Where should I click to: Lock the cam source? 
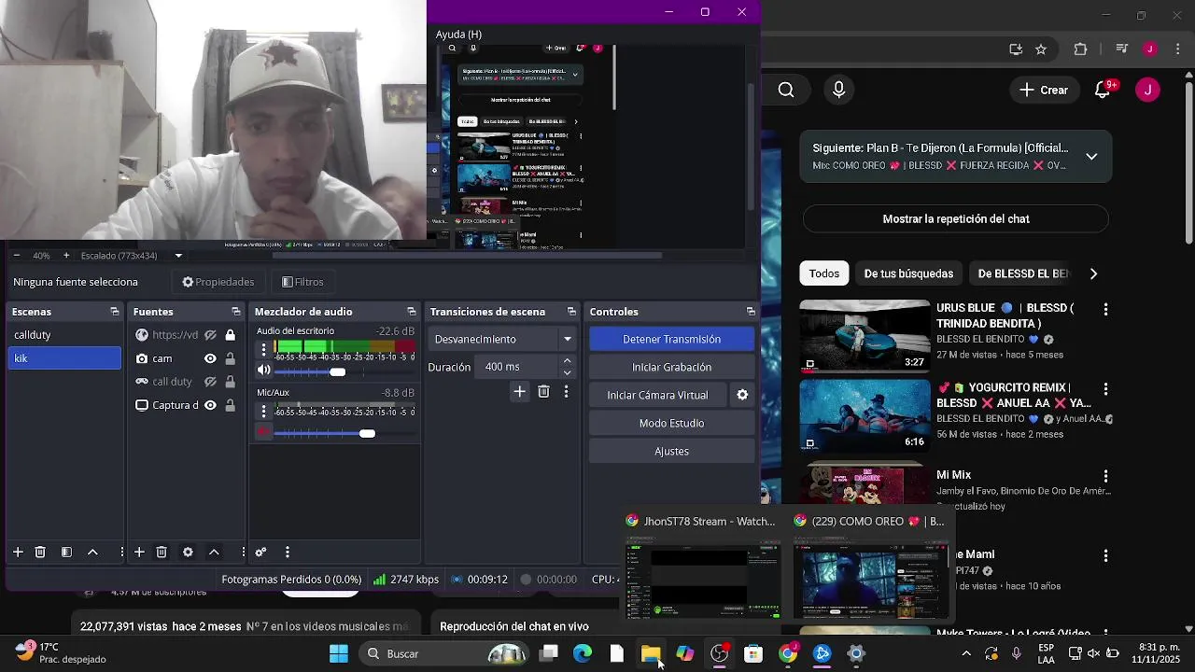click(231, 358)
